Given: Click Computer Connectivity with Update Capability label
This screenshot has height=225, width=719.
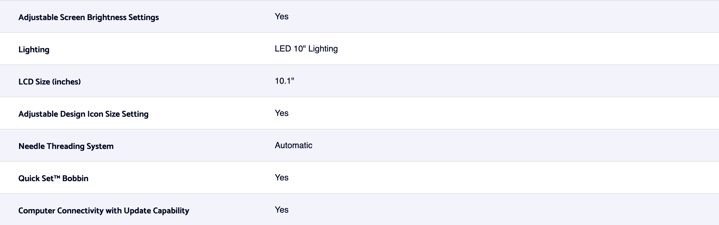Looking at the screenshot, I should tap(104, 210).
